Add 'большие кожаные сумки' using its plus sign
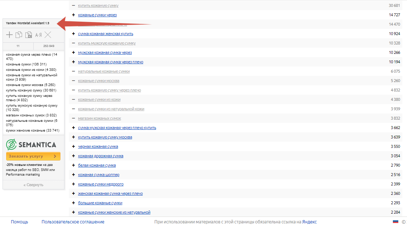407x227 pixels. point(74,203)
